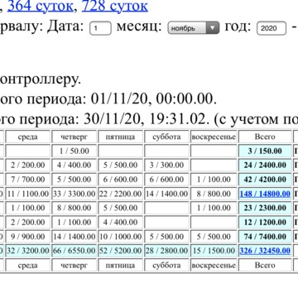Screen dimensions: 298x298
Task: Click the 1 / 50.00 cell under четверг
Action: [x=74, y=151]
